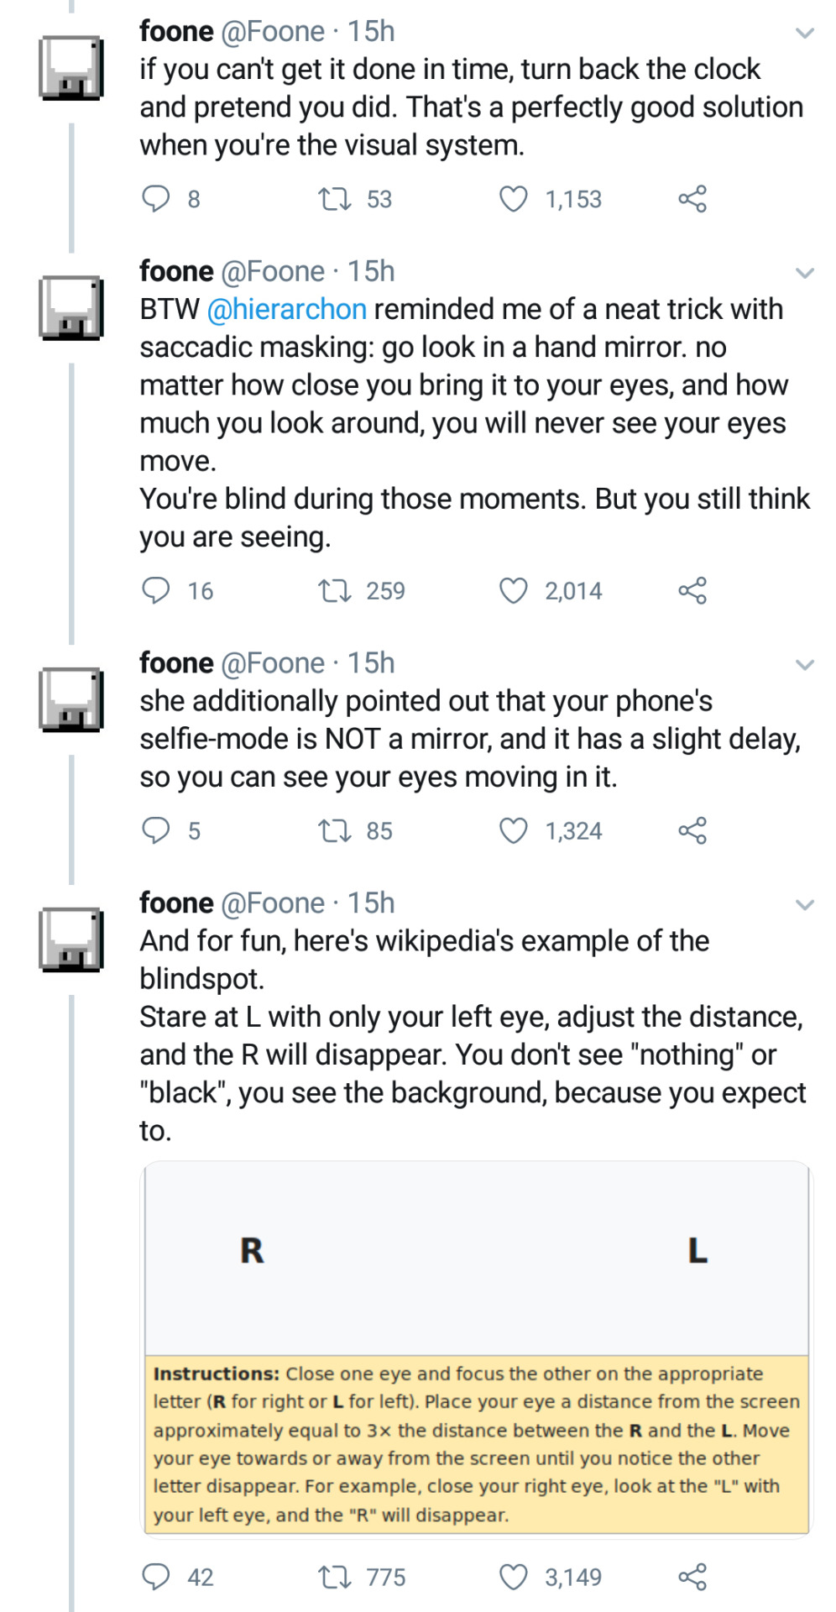This screenshot has height=1612, width=836.
Task: Retweet the tweet with 53 retweets
Action: coord(334,199)
